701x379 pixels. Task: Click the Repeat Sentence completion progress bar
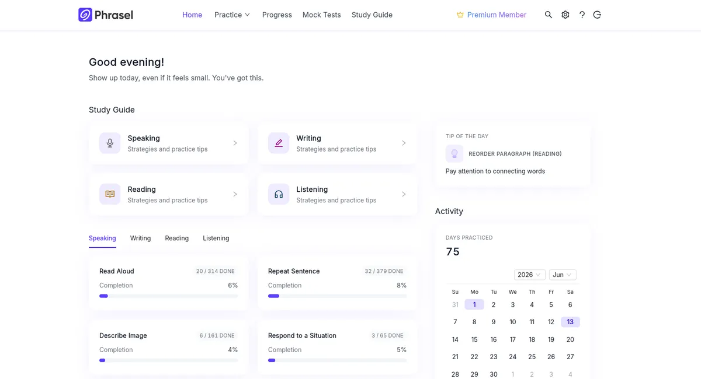[337, 296]
